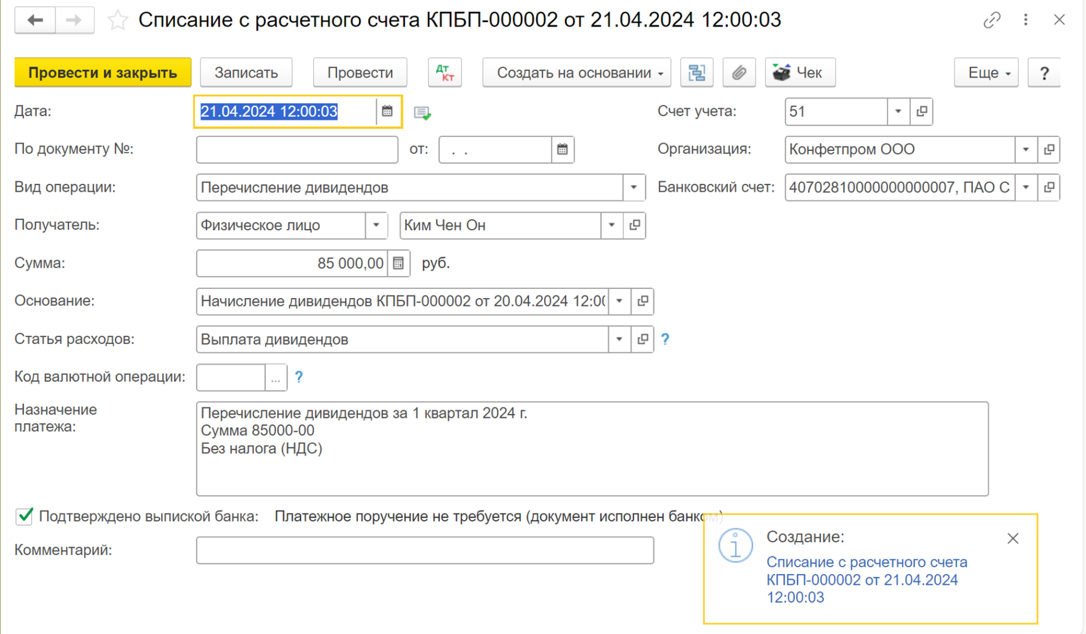
Task: Open Статья расходов item form
Action: click(x=643, y=339)
